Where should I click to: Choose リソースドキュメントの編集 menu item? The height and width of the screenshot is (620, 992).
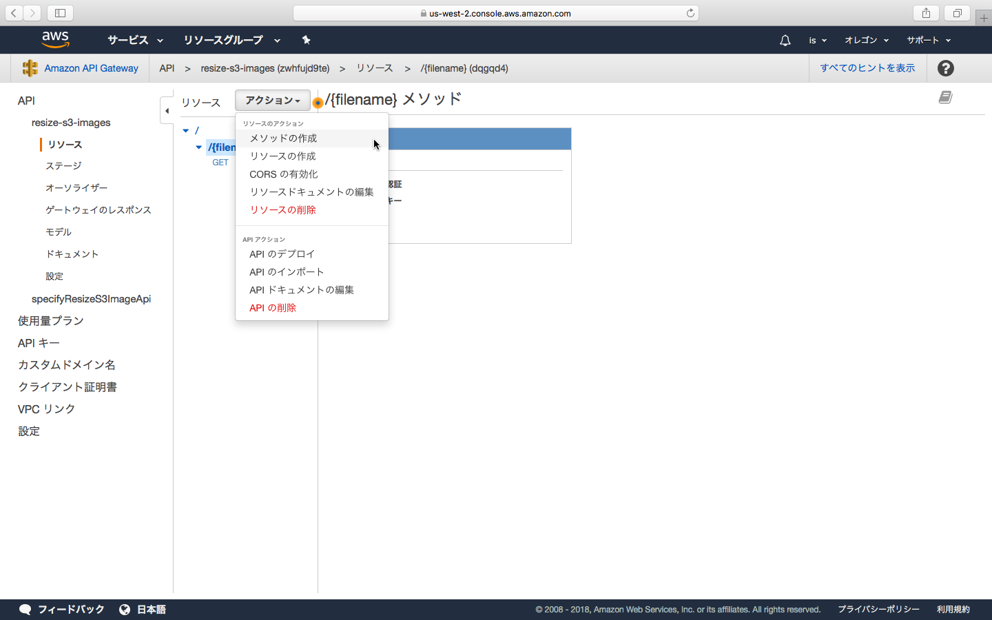312,192
